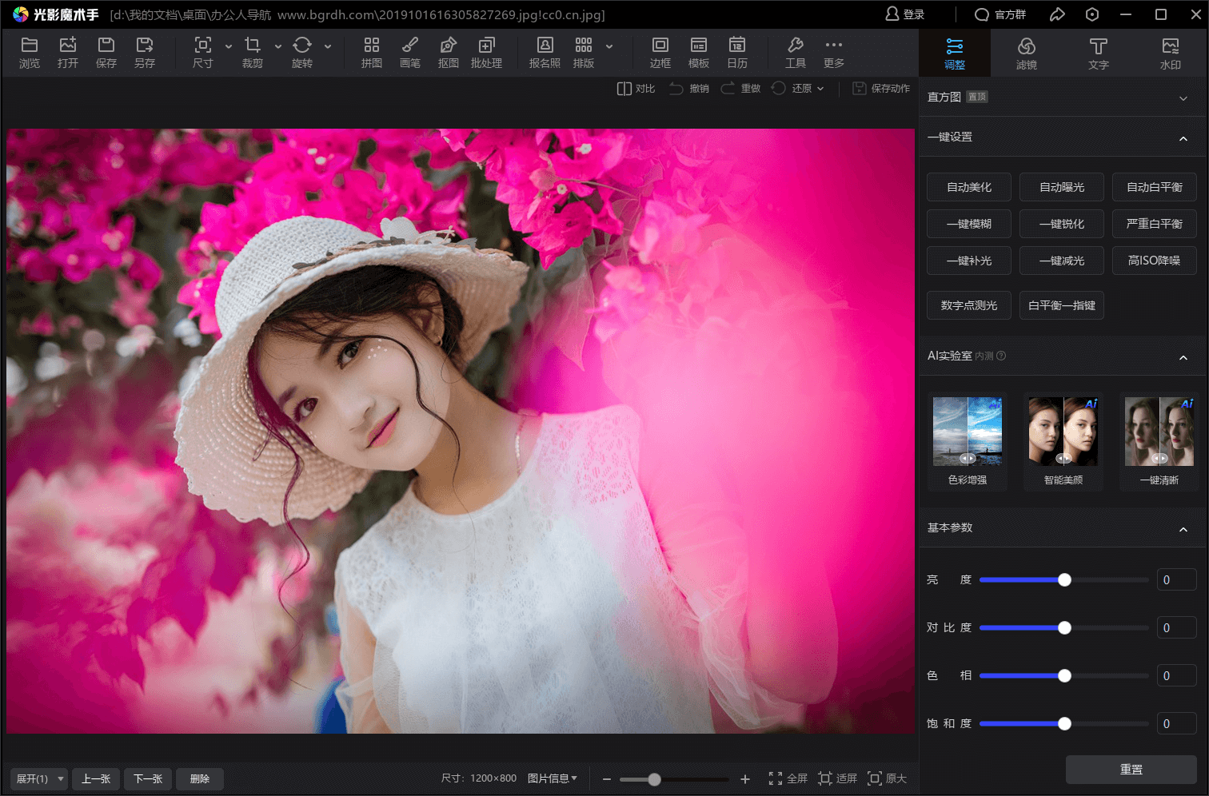Click the 亮度 brightness slider handle
1209x796 pixels.
tap(1064, 580)
